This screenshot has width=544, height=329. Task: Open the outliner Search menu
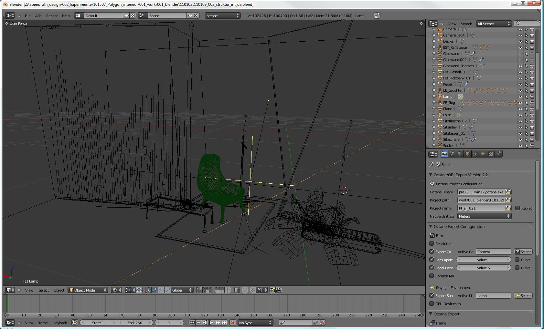tap(466, 24)
